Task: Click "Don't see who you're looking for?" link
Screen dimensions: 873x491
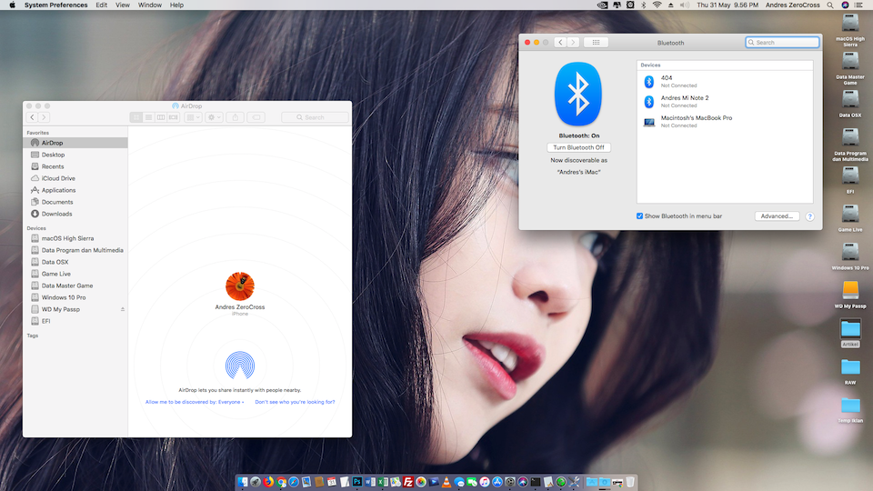Action: coord(295,401)
